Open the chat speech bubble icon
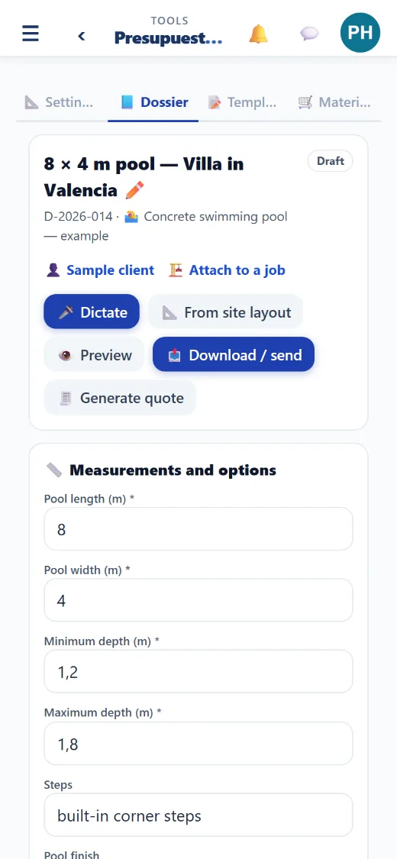 [309, 34]
